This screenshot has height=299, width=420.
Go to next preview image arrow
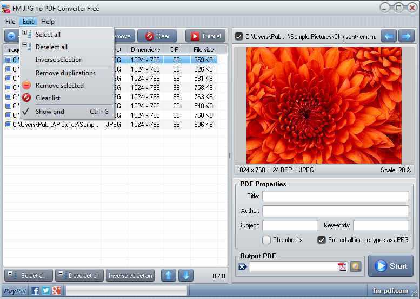click(x=406, y=36)
